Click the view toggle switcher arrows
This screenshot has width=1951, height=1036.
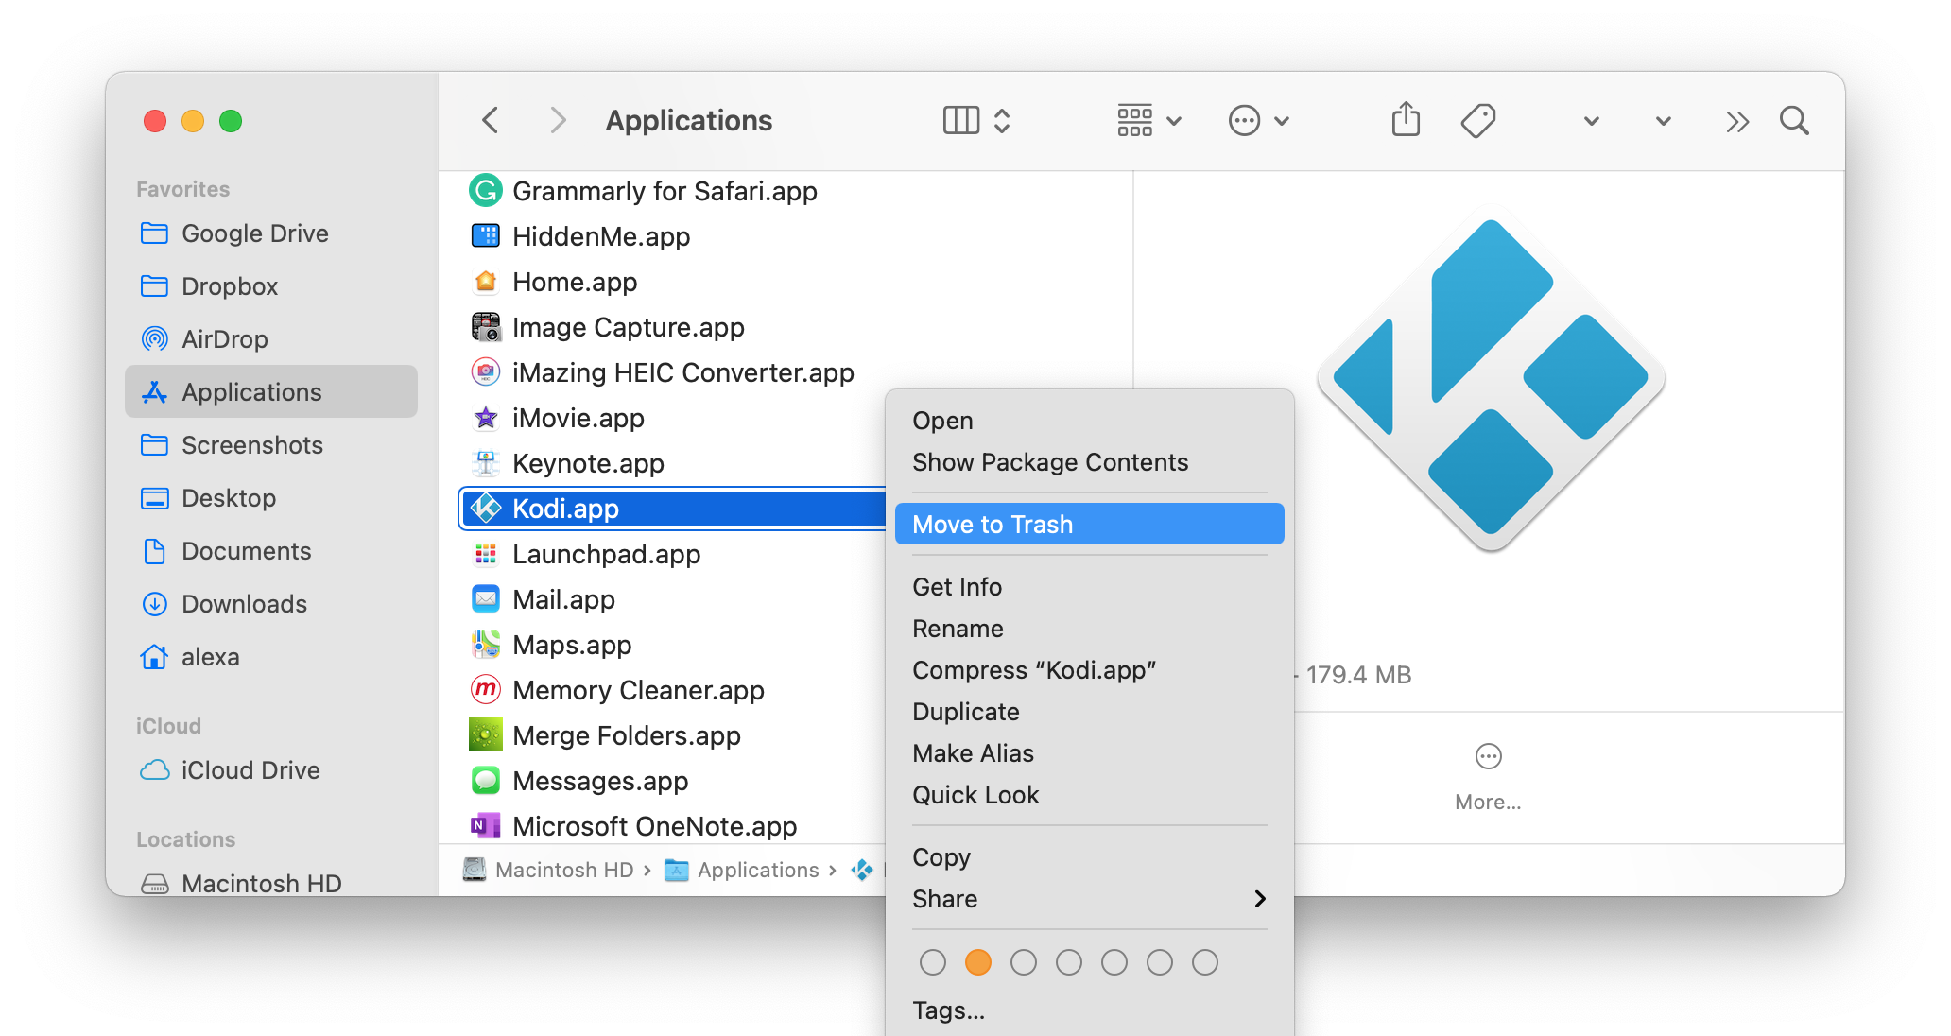coord(1004,120)
